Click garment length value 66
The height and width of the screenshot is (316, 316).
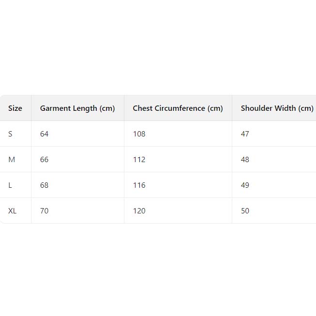pos(45,160)
